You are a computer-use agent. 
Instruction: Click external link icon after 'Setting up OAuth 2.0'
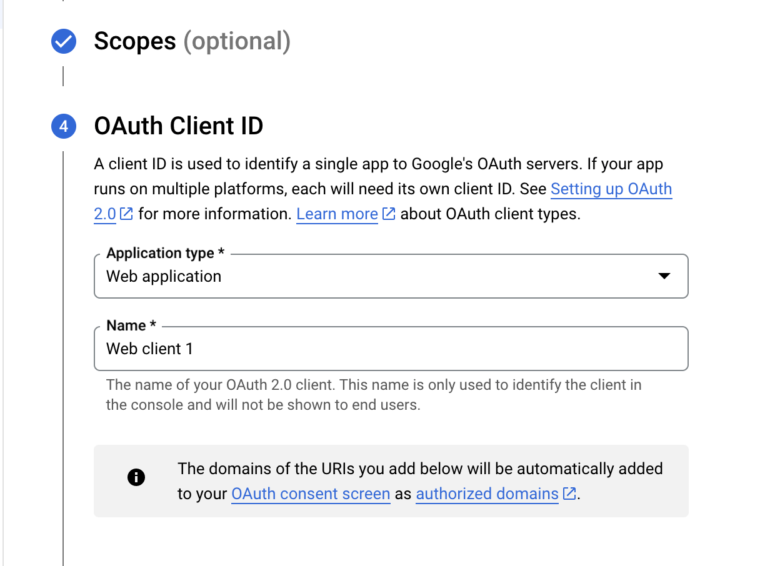click(126, 214)
